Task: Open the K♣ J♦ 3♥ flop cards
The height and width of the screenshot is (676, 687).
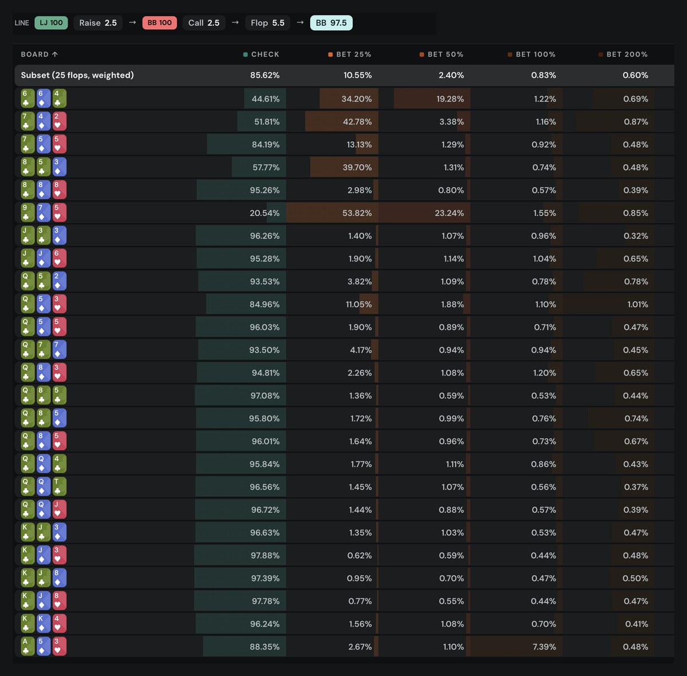Action: pos(44,555)
